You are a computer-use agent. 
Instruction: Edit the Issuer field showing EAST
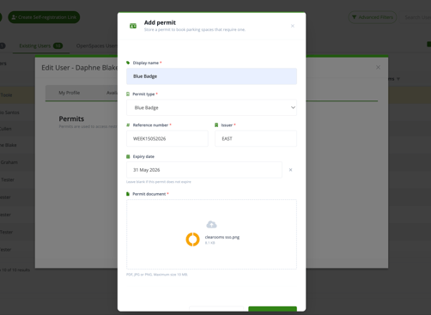tap(256, 139)
